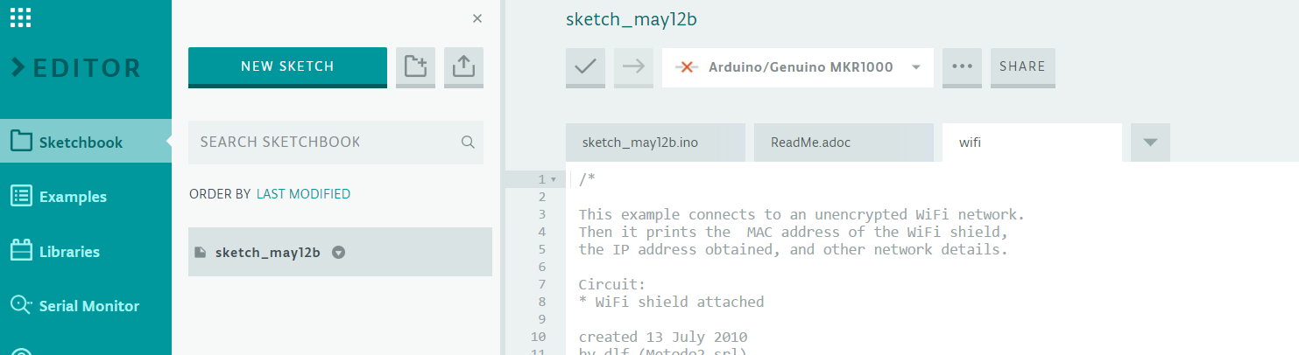Open the three-dots more options menu
The width and height of the screenshot is (1299, 355).
click(962, 66)
